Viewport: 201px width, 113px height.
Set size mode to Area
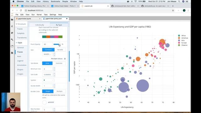click(x=47, y=63)
